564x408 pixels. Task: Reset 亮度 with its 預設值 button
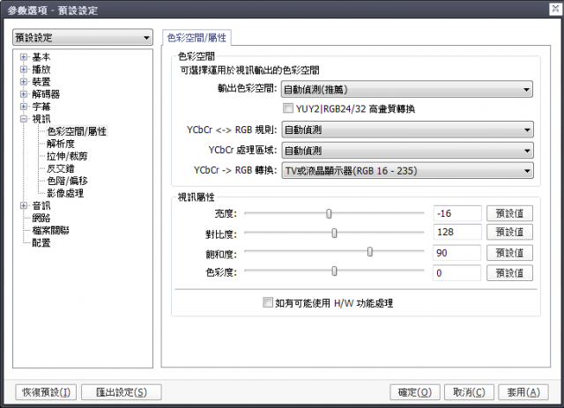click(x=509, y=213)
